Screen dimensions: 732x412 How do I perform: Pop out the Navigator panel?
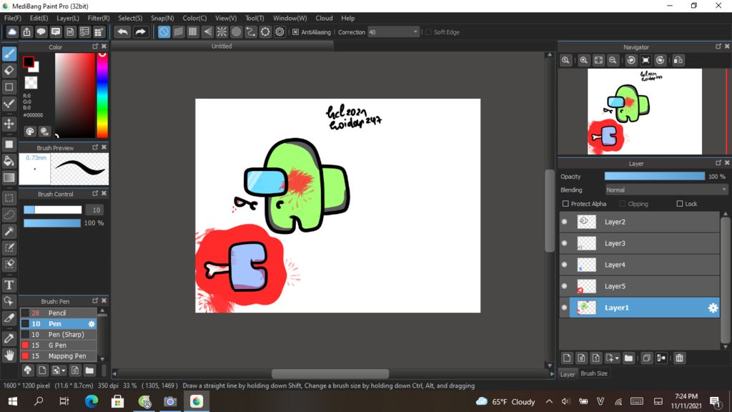click(718, 46)
